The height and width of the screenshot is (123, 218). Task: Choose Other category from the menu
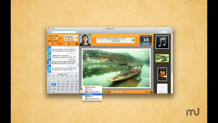pos(92,96)
